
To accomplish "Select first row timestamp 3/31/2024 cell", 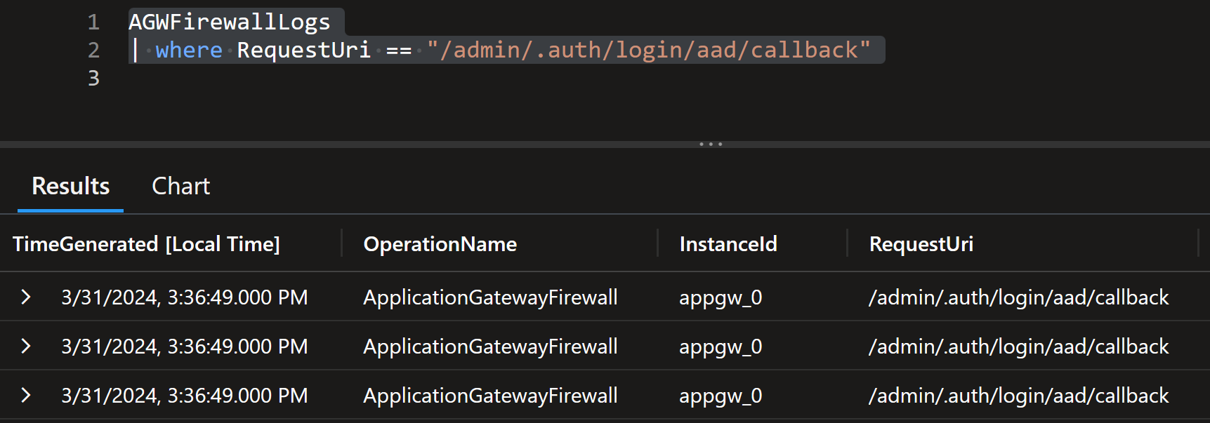I will pyautogui.click(x=184, y=297).
